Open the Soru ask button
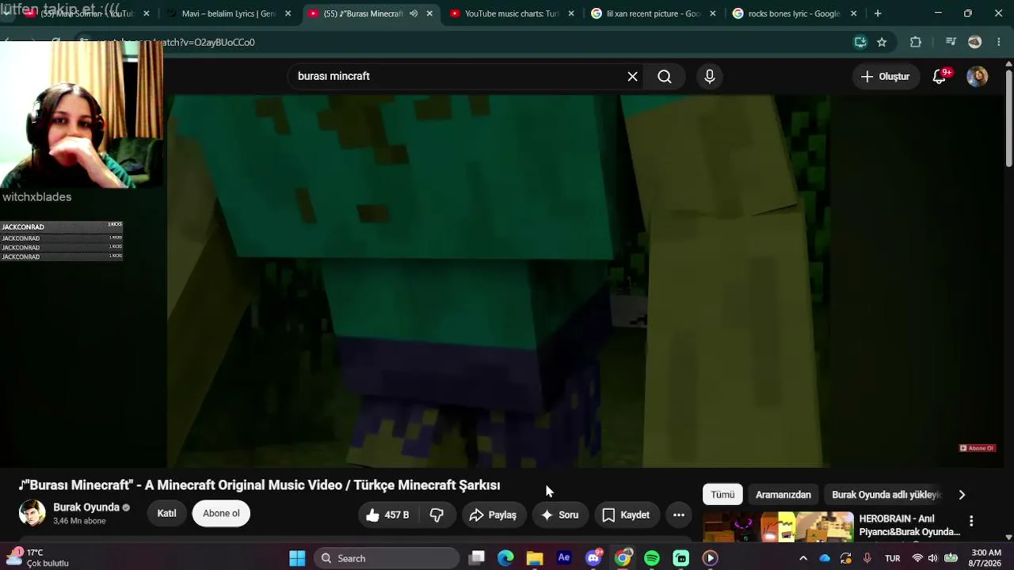 click(x=560, y=515)
